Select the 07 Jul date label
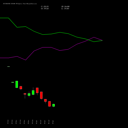This screenshot has height=128, width=128. (x=53, y=122)
